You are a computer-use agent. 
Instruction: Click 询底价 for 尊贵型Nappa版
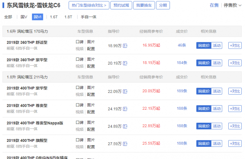pyautogui.click(x=204, y=126)
